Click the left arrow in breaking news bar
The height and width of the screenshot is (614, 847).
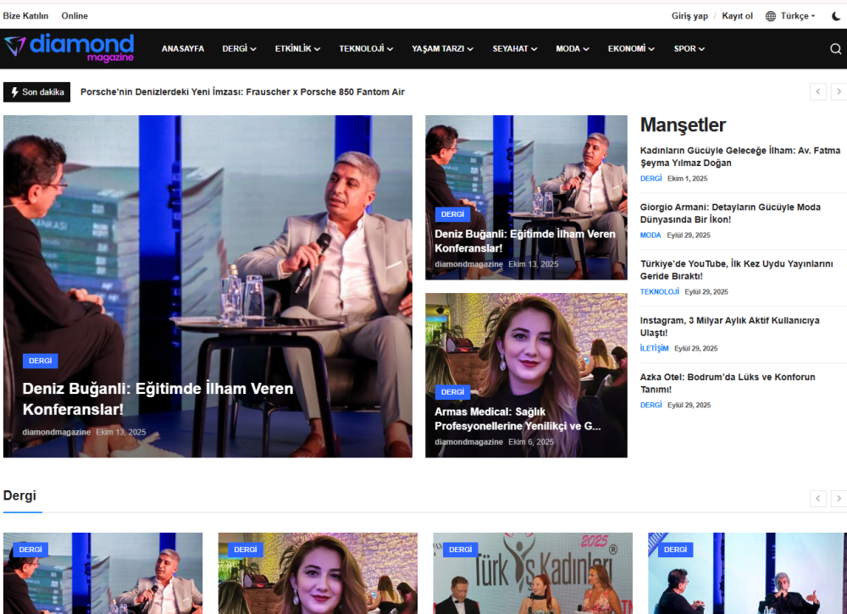[x=817, y=91]
